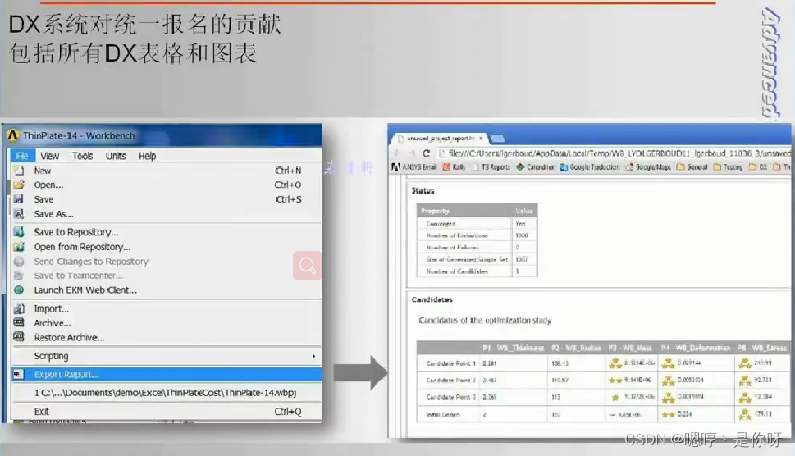795x456 pixels.
Task: Open the General bookmarks folder
Action: pos(692,166)
